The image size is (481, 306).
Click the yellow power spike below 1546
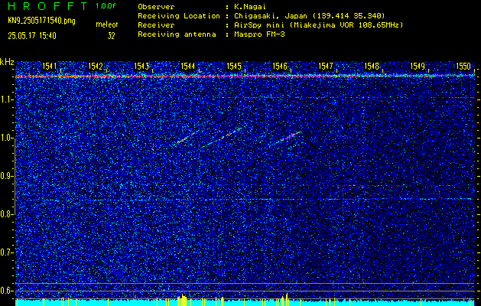coord(285,300)
